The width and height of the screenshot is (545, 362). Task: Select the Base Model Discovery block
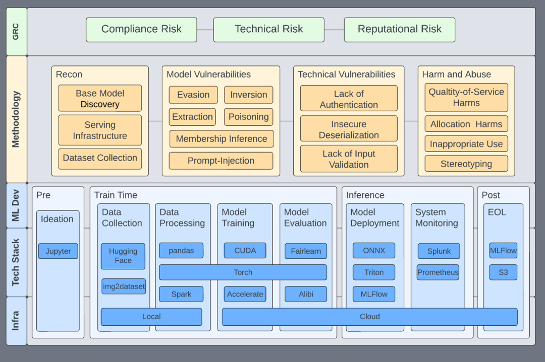click(x=100, y=99)
